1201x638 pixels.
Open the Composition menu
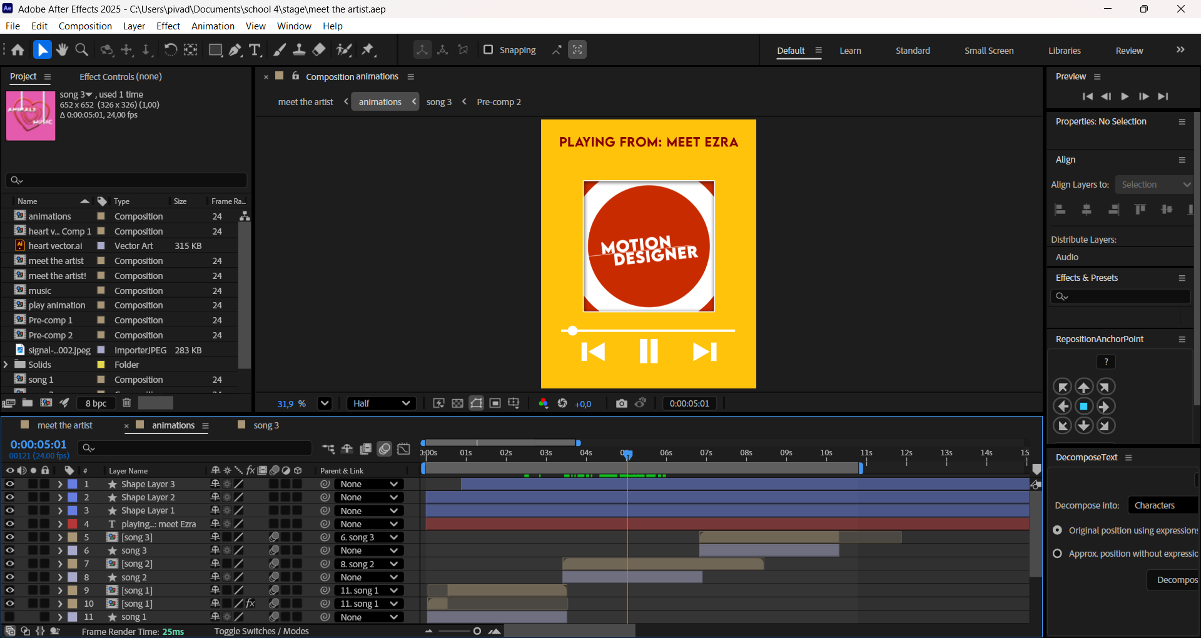(85, 26)
